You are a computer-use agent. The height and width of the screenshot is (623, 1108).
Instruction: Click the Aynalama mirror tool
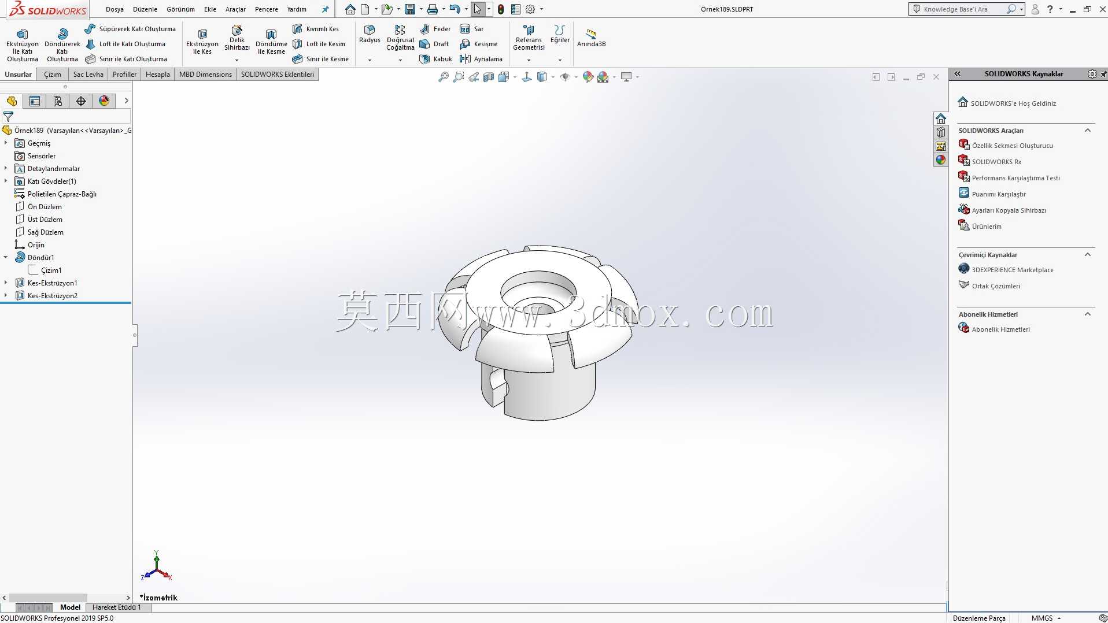tap(481, 59)
